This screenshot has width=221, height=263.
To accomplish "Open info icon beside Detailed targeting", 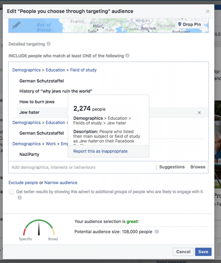I will coord(48,44).
